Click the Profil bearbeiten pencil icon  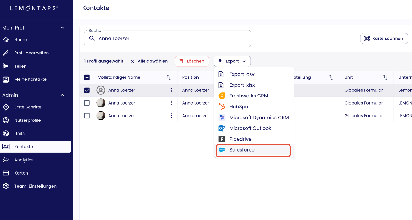click(6, 53)
